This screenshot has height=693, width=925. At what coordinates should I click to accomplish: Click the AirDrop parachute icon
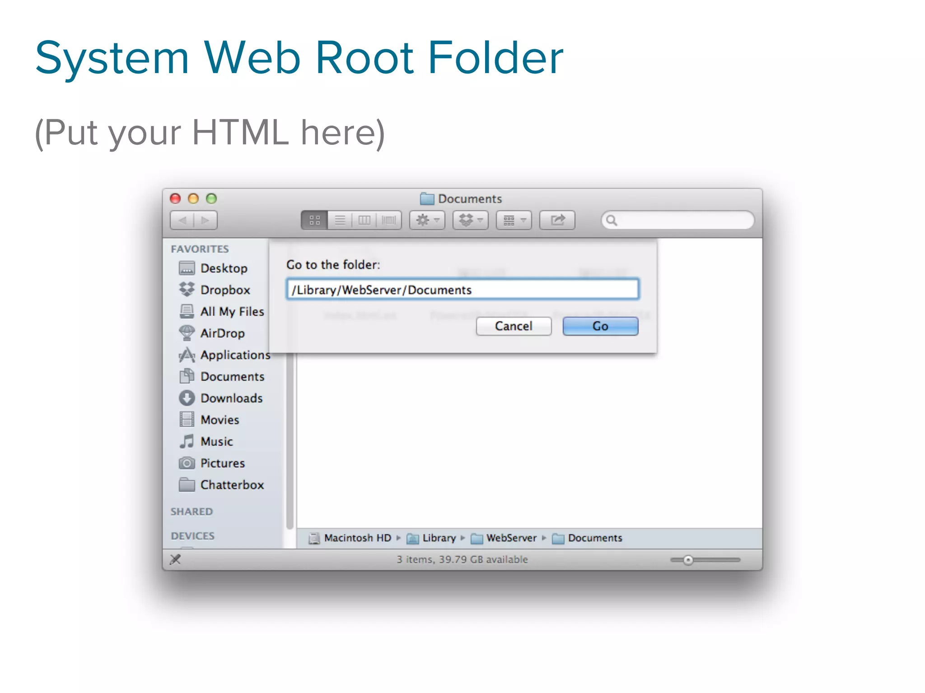[x=187, y=333]
